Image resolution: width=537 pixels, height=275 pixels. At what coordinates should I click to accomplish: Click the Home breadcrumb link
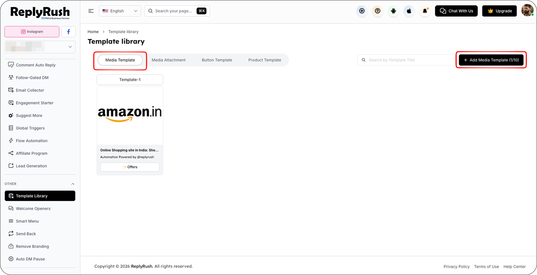(x=93, y=32)
